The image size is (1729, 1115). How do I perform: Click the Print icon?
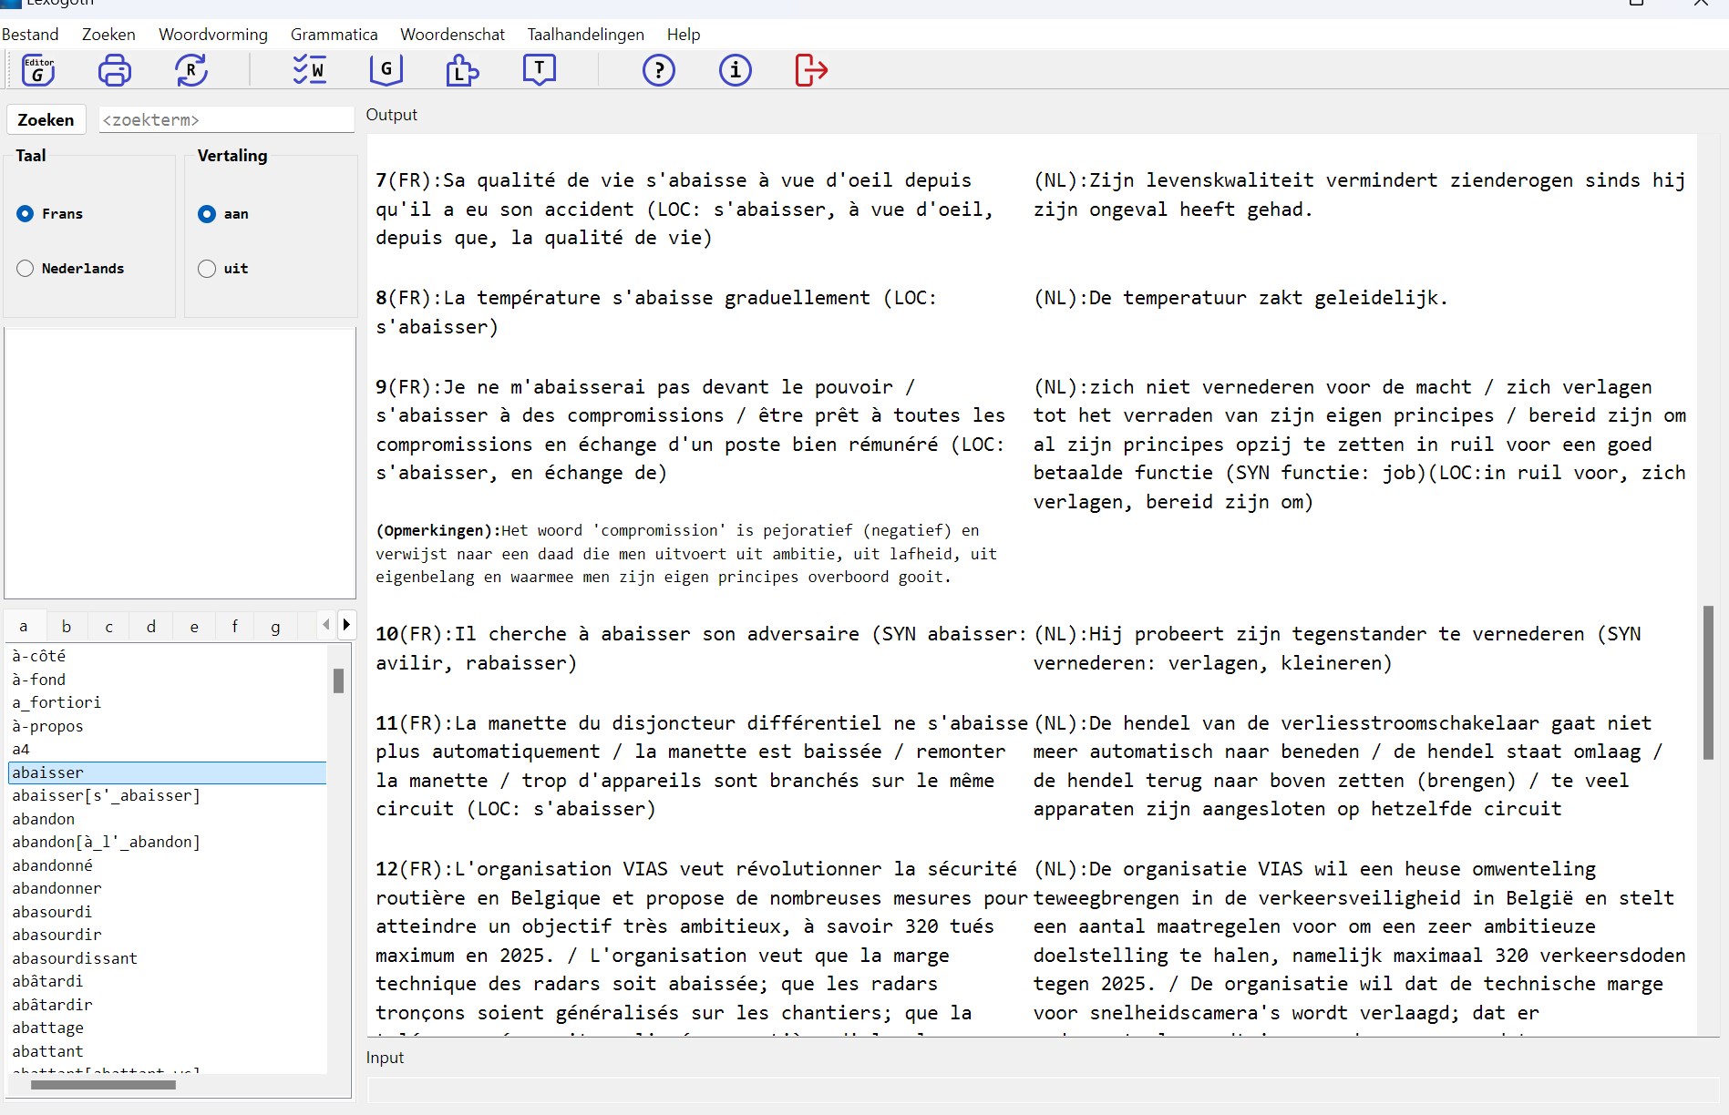click(114, 70)
